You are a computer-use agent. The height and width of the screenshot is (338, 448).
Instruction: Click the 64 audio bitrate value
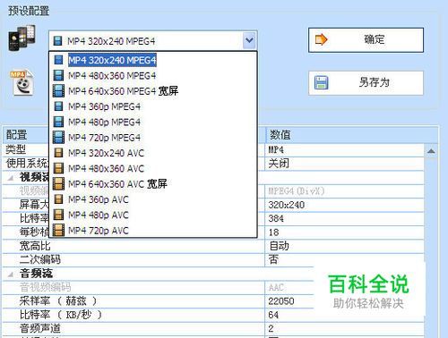273,315
